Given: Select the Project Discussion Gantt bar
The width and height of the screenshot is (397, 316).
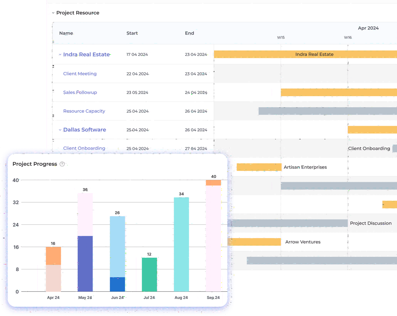Looking at the screenshot, I should [289, 223].
